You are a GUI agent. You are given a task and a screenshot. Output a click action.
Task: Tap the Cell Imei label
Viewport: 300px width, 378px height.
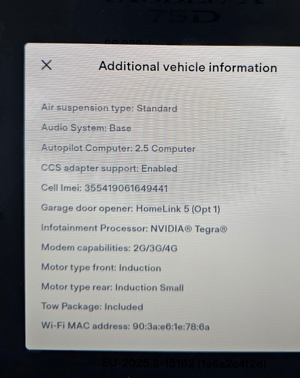click(61, 187)
